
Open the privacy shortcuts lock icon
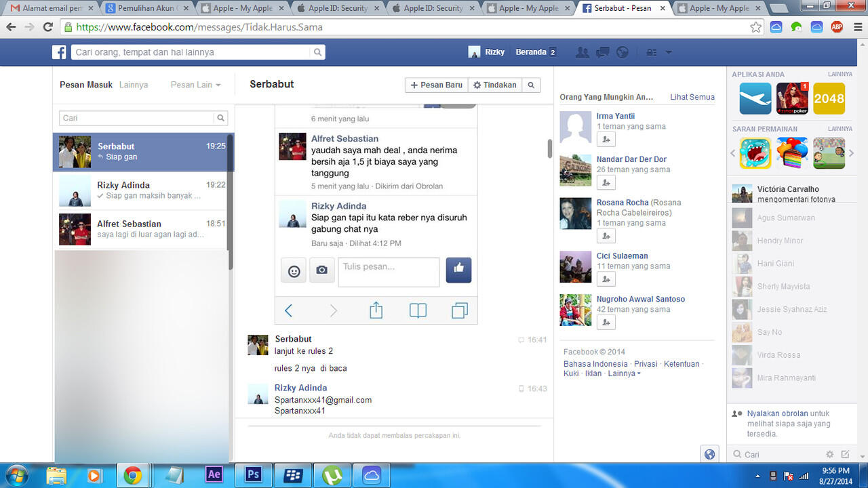651,52
